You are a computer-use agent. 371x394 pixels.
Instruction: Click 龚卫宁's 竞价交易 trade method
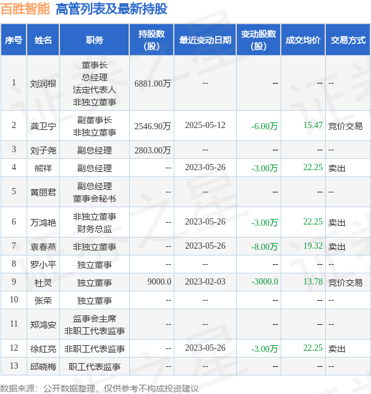click(x=346, y=126)
